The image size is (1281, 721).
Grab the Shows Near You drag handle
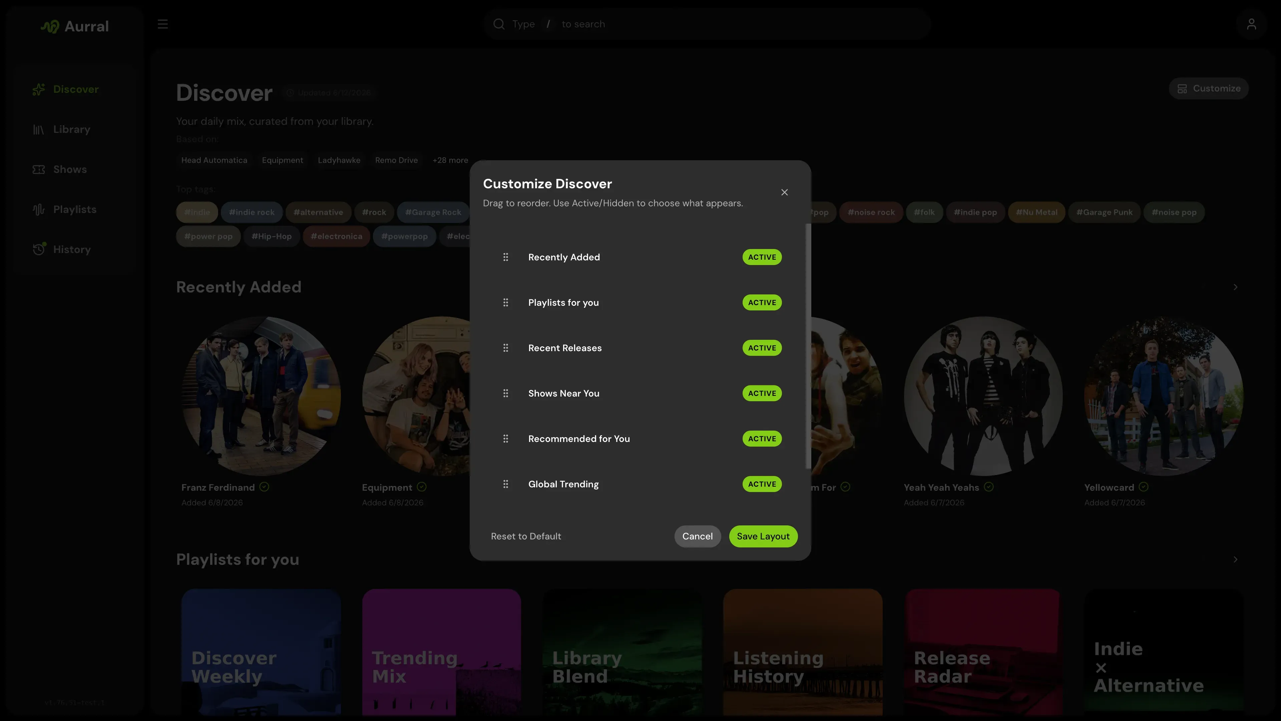click(x=505, y=393)
